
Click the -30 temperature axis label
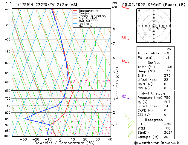click(x=23, y=139)
